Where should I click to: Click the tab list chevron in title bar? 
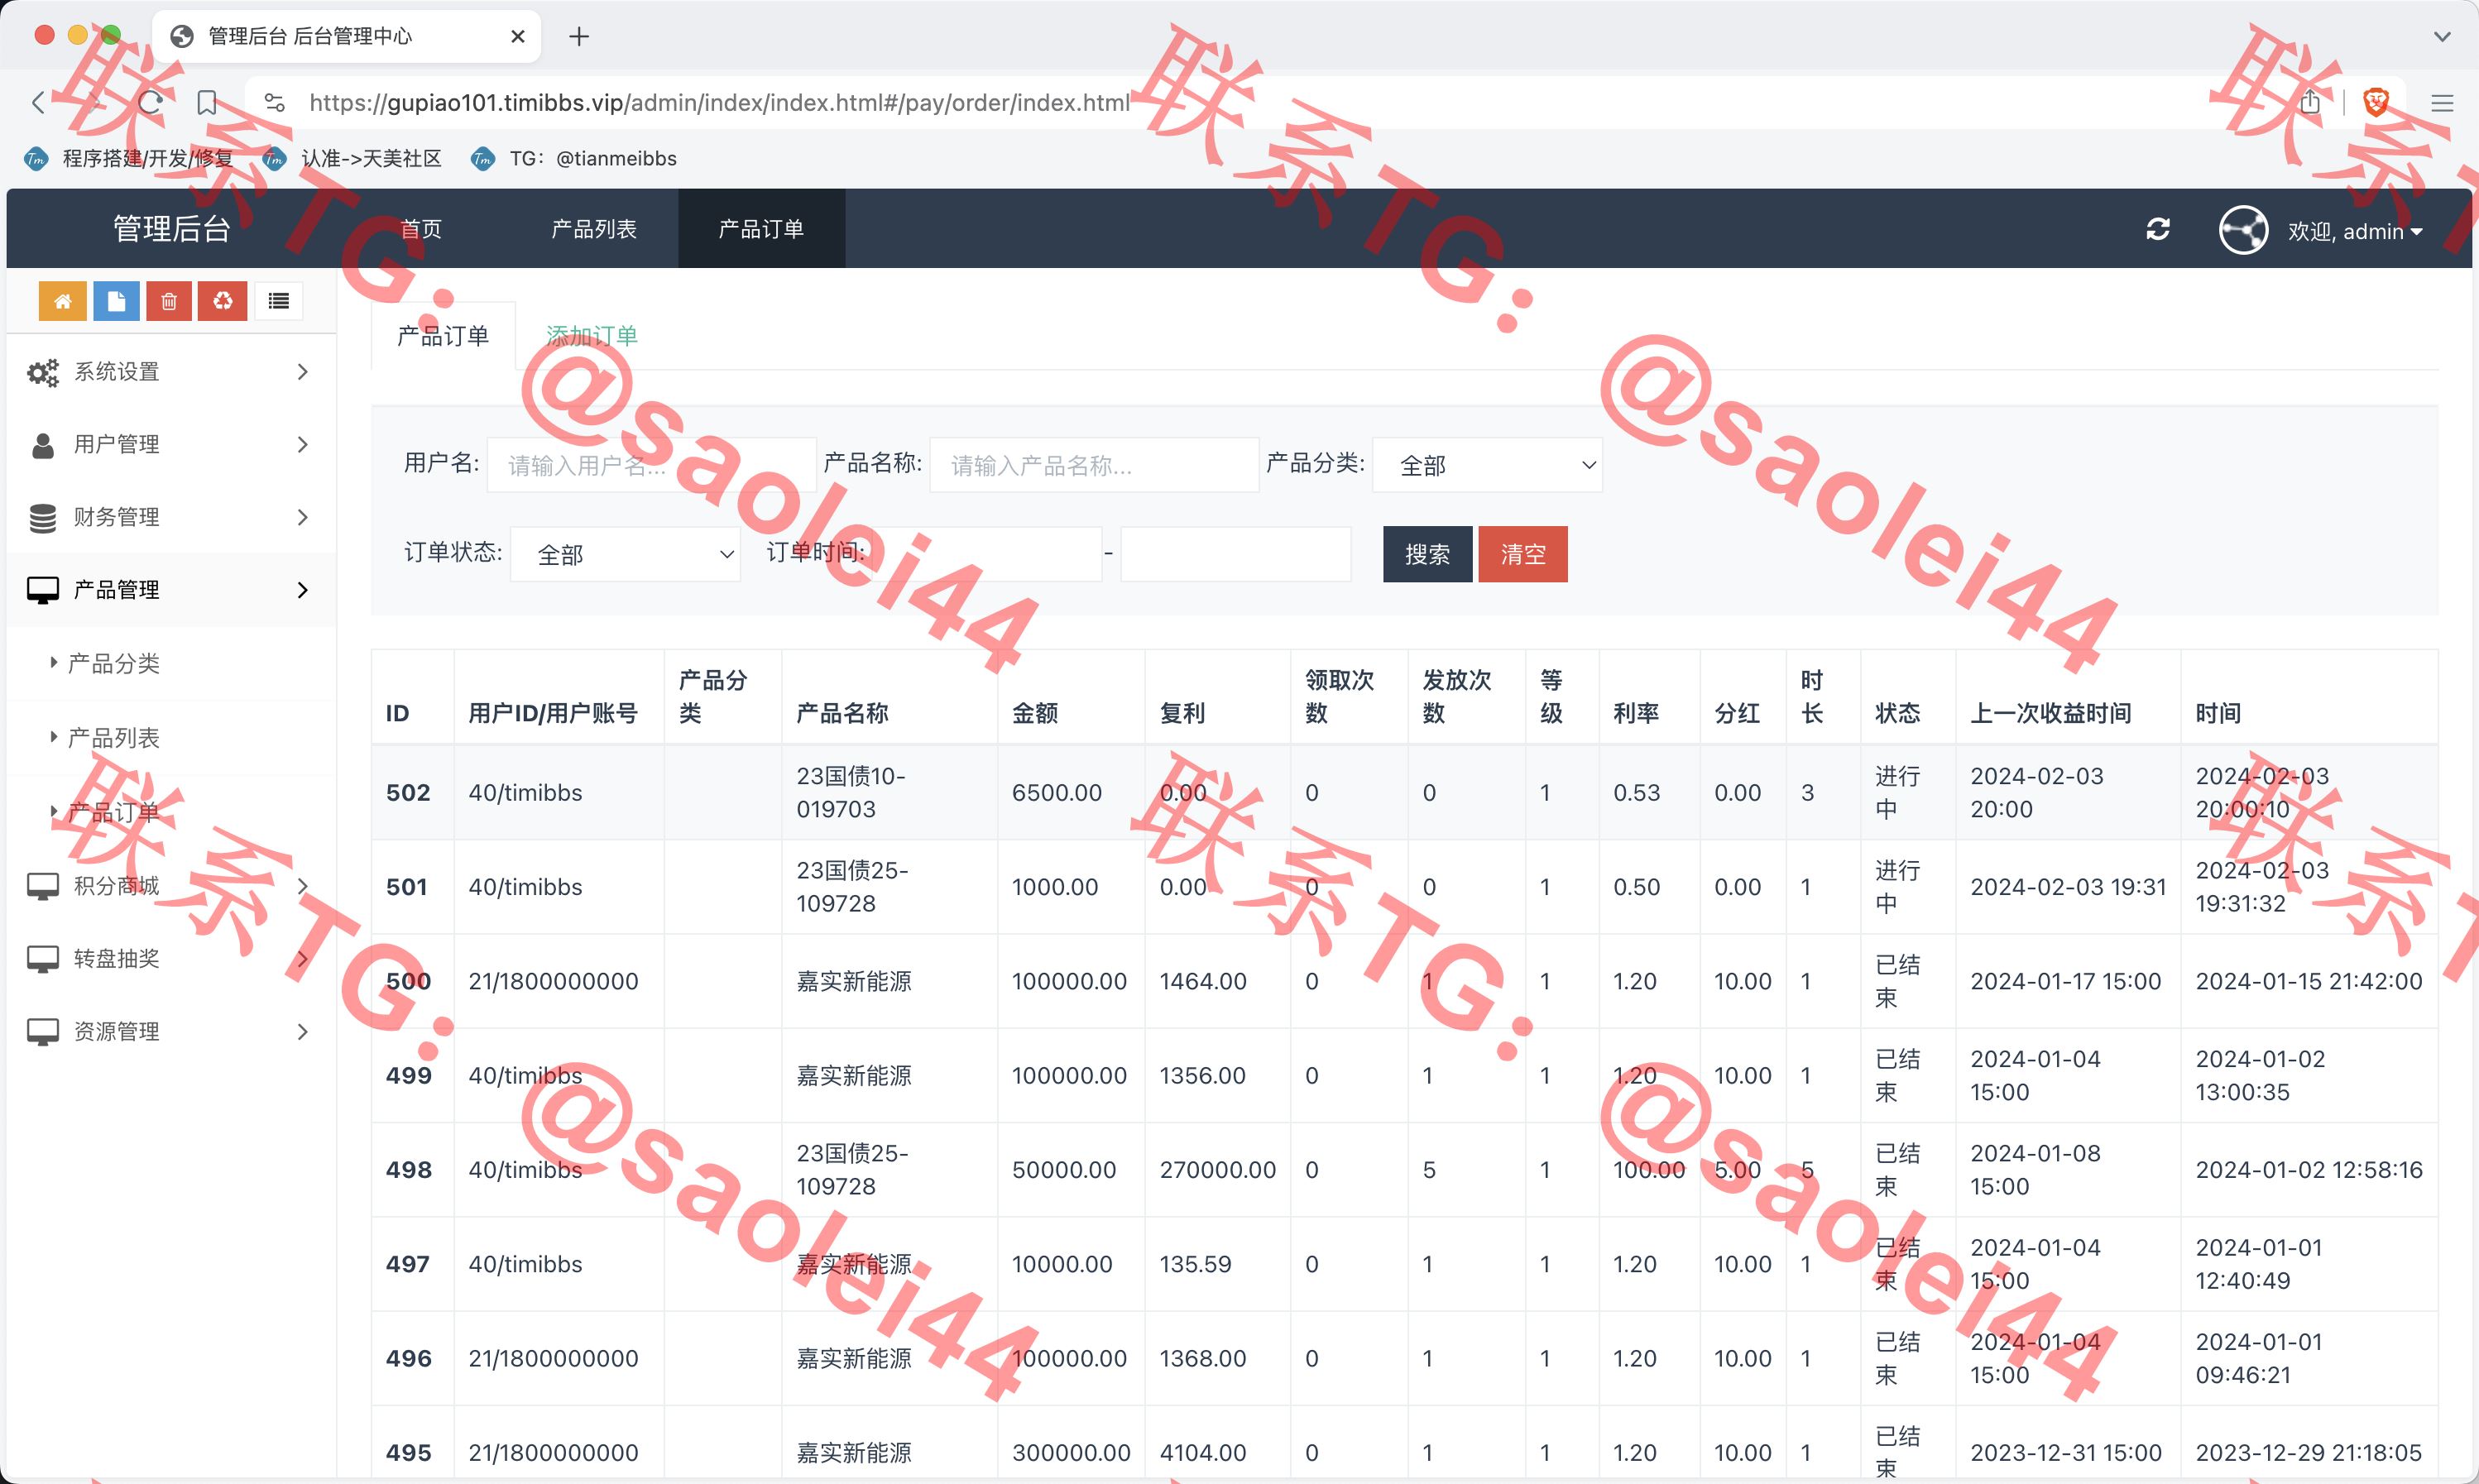(2442, 37)
